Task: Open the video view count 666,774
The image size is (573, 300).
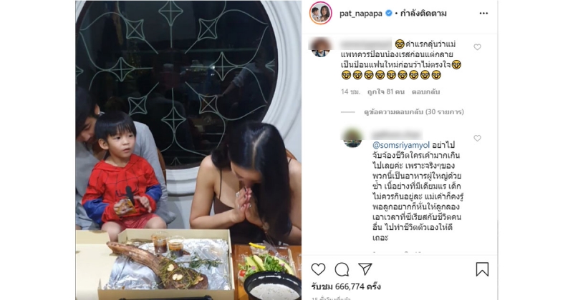Action: pos(346,286)
